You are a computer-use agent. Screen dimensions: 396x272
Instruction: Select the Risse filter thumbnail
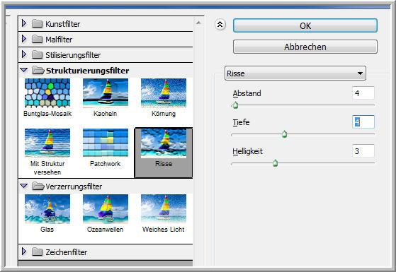pyautogui.click(x=164, y=143)
